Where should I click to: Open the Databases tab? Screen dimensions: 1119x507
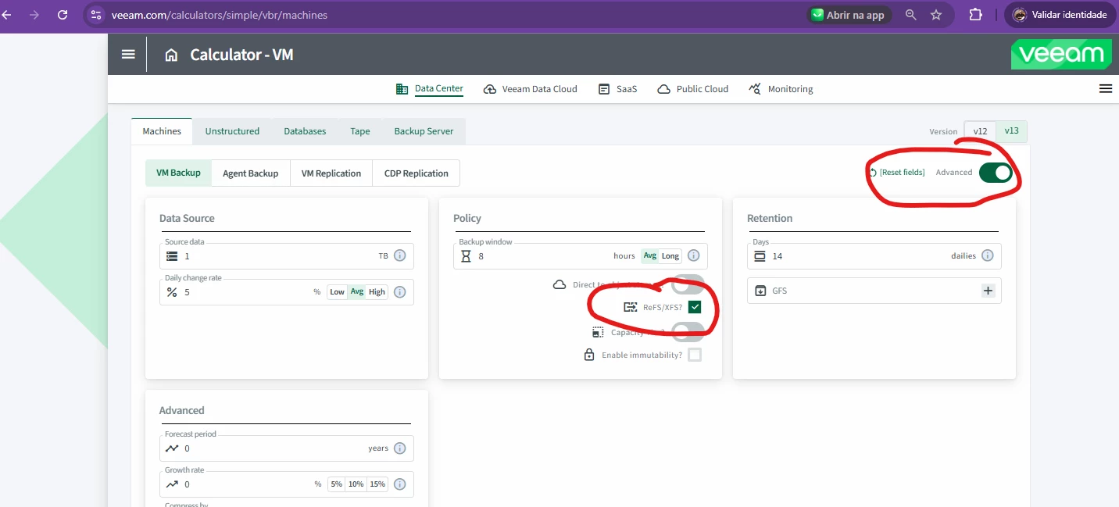click(x=305, y=131)
